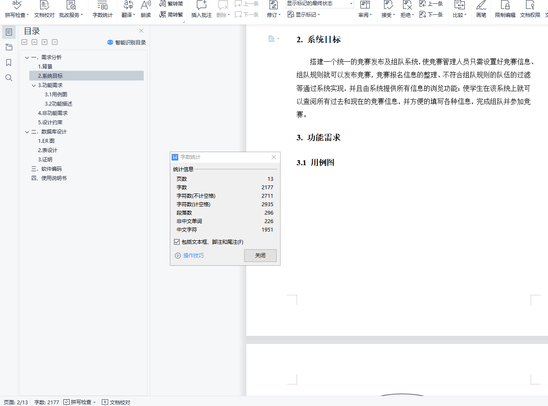
Task: Convert traditional to simplified (繁转简)
Action: (171, 3)
